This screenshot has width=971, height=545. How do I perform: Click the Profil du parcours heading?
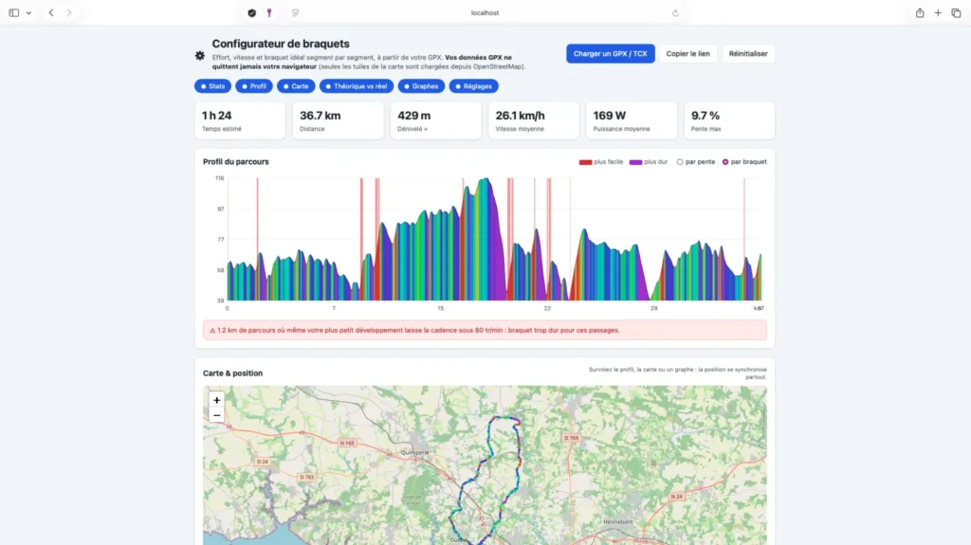(x=236, y=162)
